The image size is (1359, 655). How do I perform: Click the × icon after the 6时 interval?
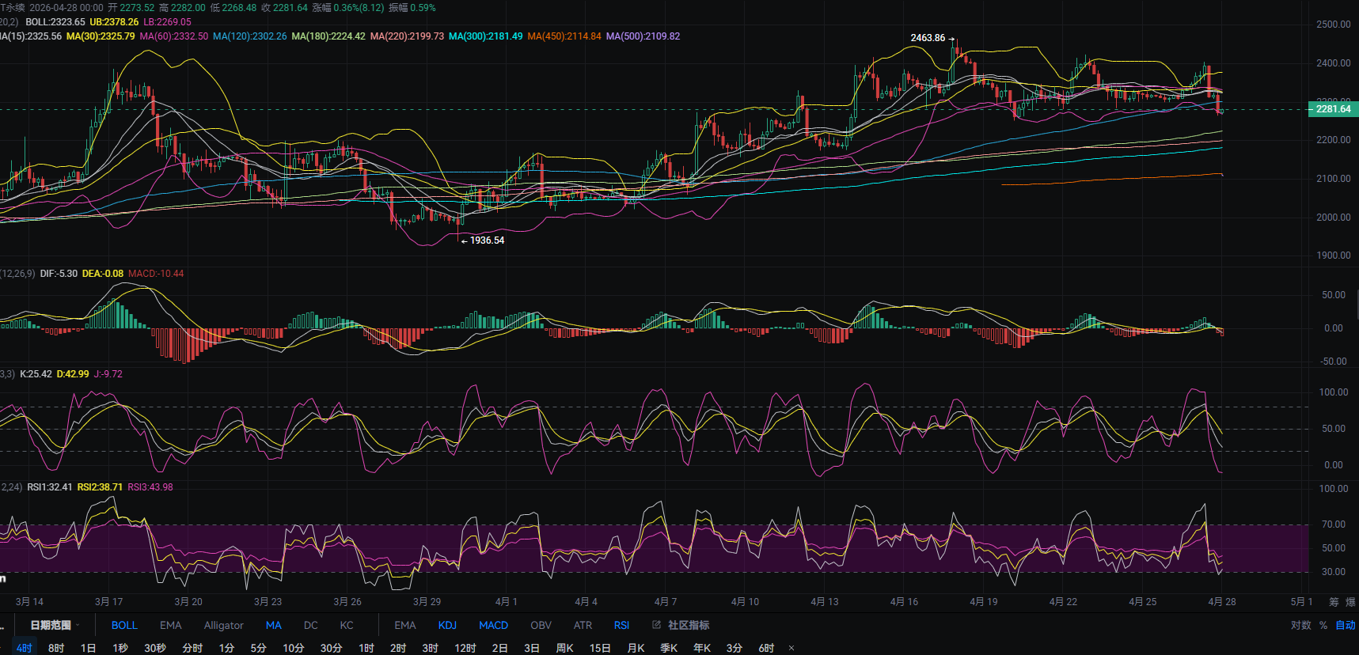coord(791,648)
